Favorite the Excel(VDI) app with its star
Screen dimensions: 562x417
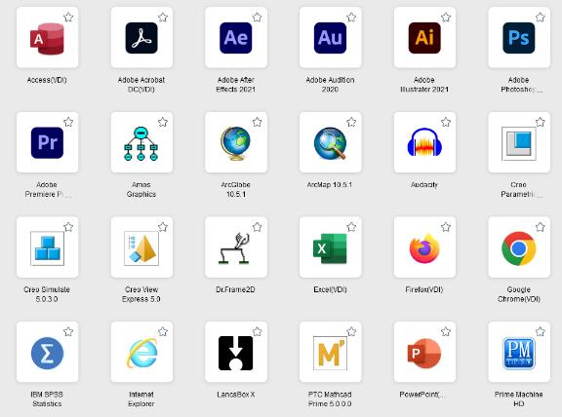pyautogui.click(x=351, y=227)
